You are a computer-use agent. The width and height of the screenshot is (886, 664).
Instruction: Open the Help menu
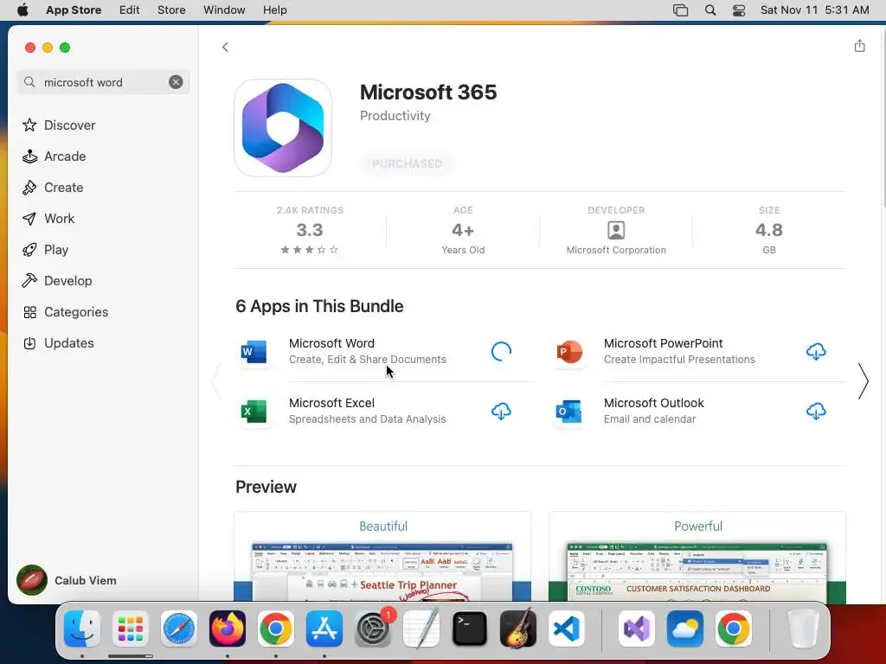tap(274, 10)
